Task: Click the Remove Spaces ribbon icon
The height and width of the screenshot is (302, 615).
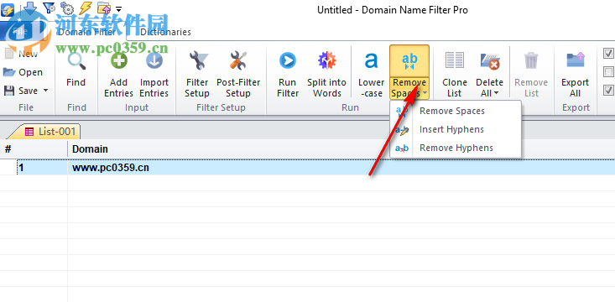Action: [409, 61]
